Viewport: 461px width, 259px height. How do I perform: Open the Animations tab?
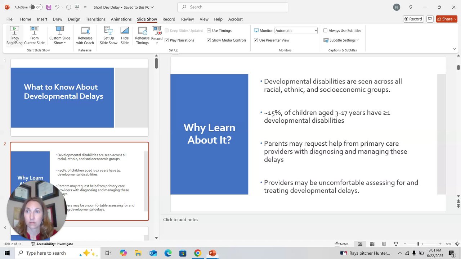[121, 19]
